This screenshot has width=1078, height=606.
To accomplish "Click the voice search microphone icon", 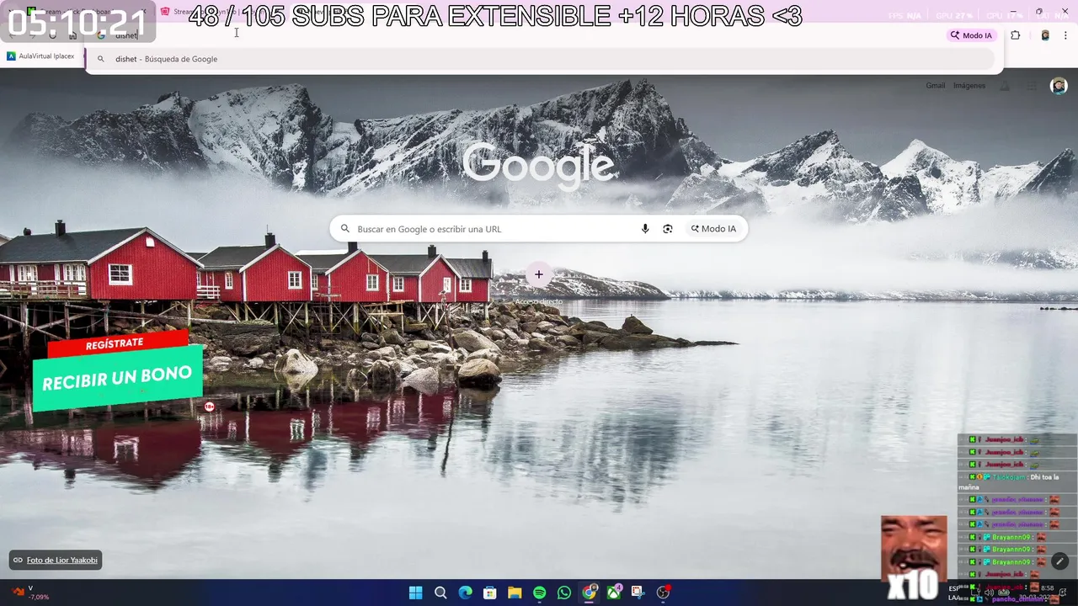I will [x=645, y=229].
